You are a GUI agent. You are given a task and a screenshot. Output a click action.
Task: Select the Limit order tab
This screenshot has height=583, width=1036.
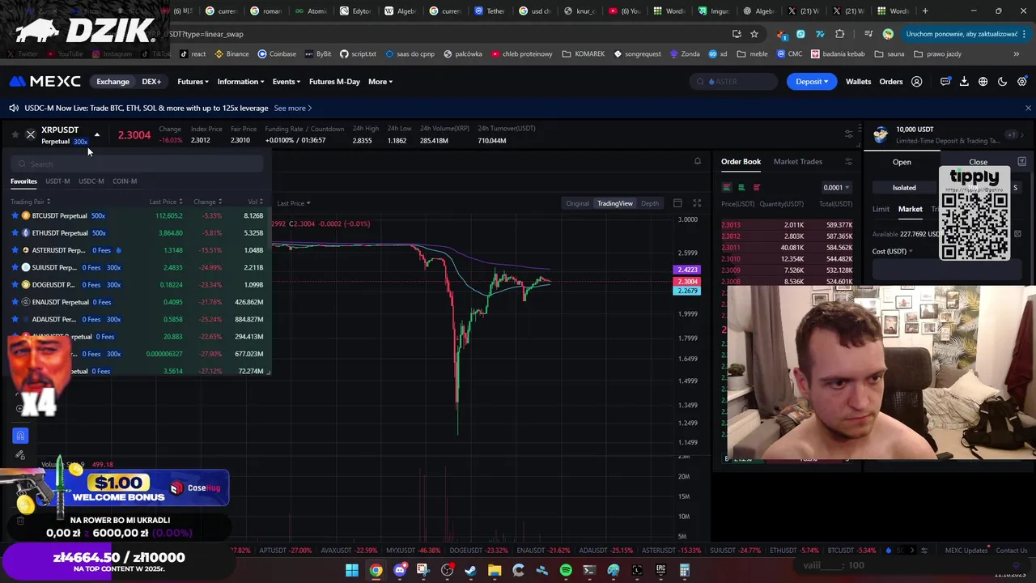tap(881, 210)
